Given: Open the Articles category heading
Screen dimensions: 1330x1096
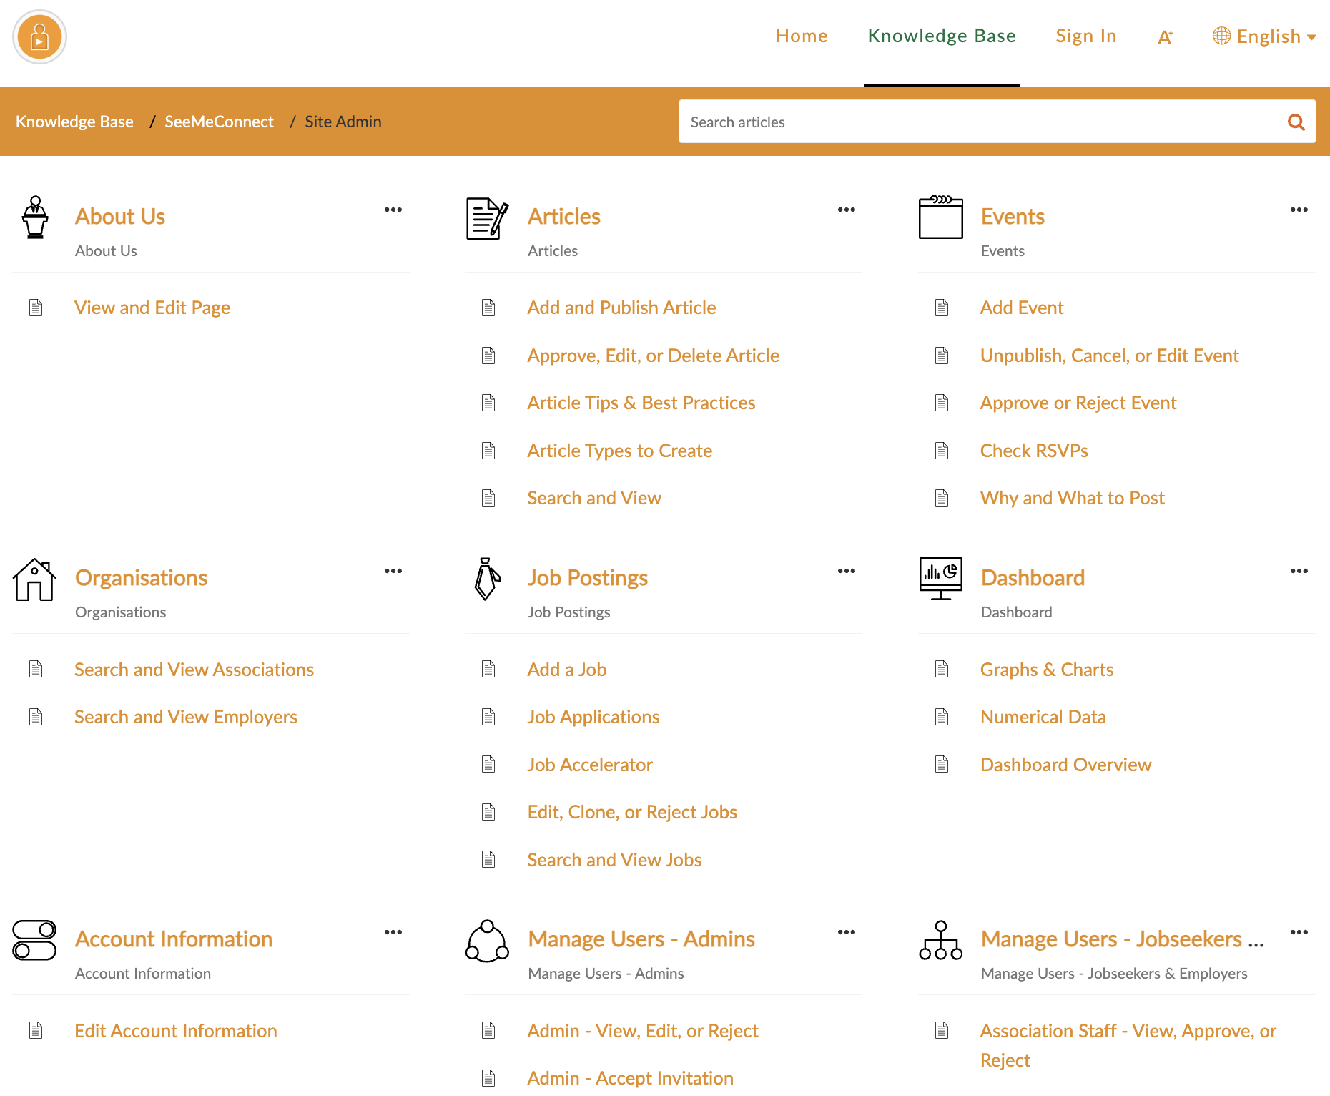Looking at the screenshot, I should [564, 217].
